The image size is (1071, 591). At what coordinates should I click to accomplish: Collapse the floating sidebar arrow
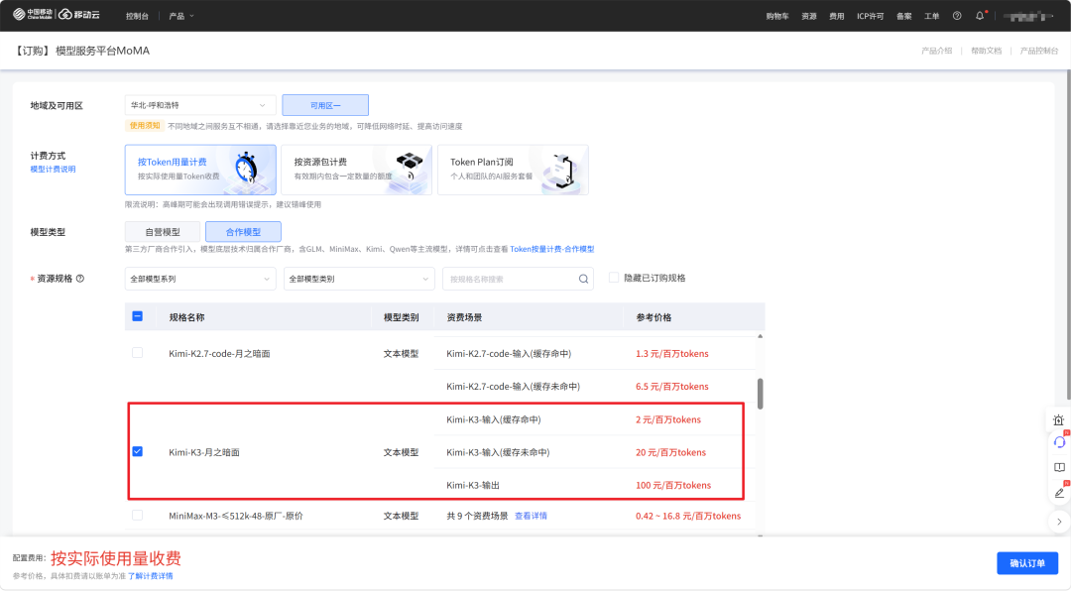click(x=1059, y=522)
